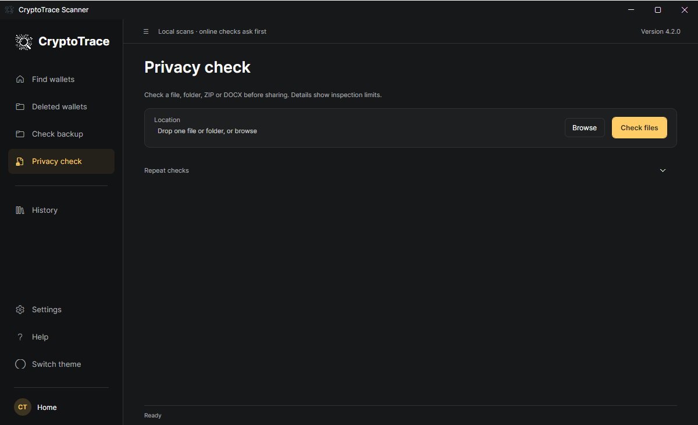
Task: Click the Help question mark icon
Action: 20,337
